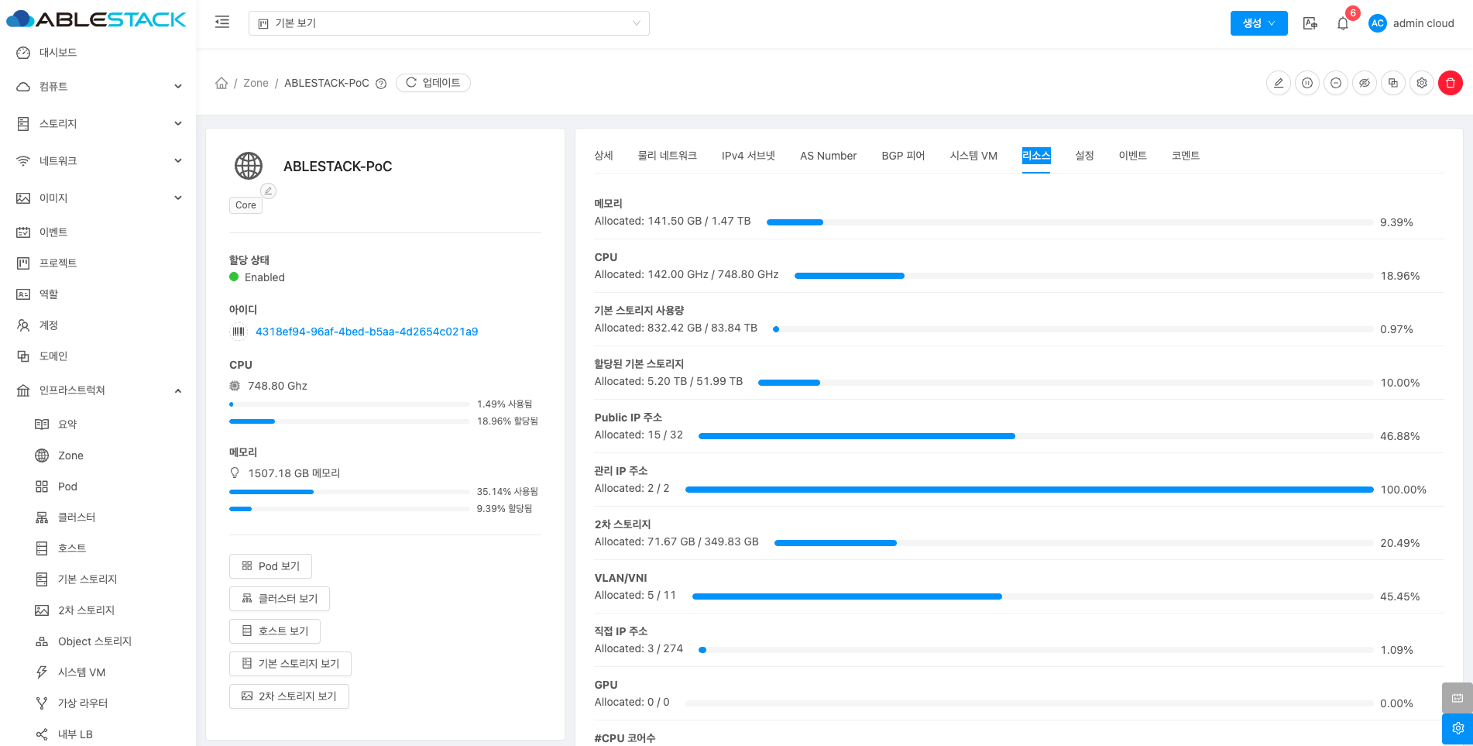This screenshot has height=746, width=1473.
Task: Click the pause icon in zone actions
Action: 1306,83
